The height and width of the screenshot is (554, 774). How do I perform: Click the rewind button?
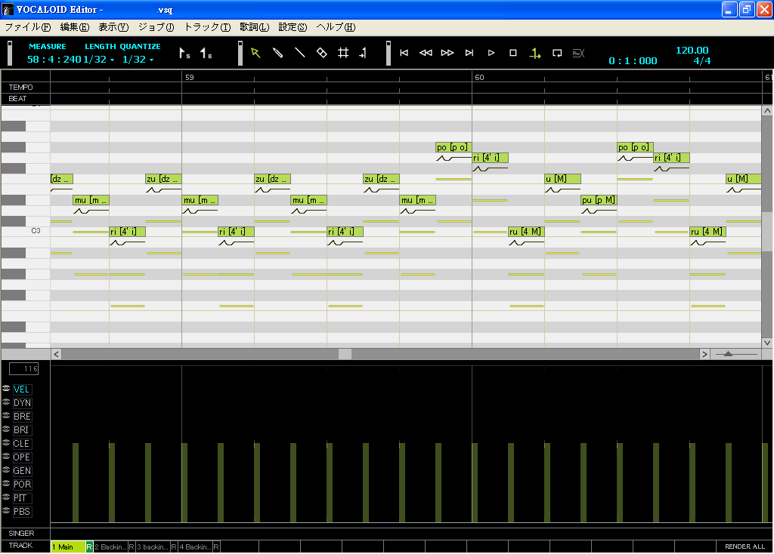tap(426, 53)
